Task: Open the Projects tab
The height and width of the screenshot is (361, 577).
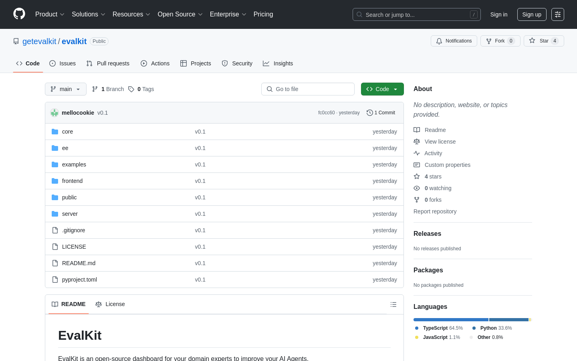Action: point(196,63)
